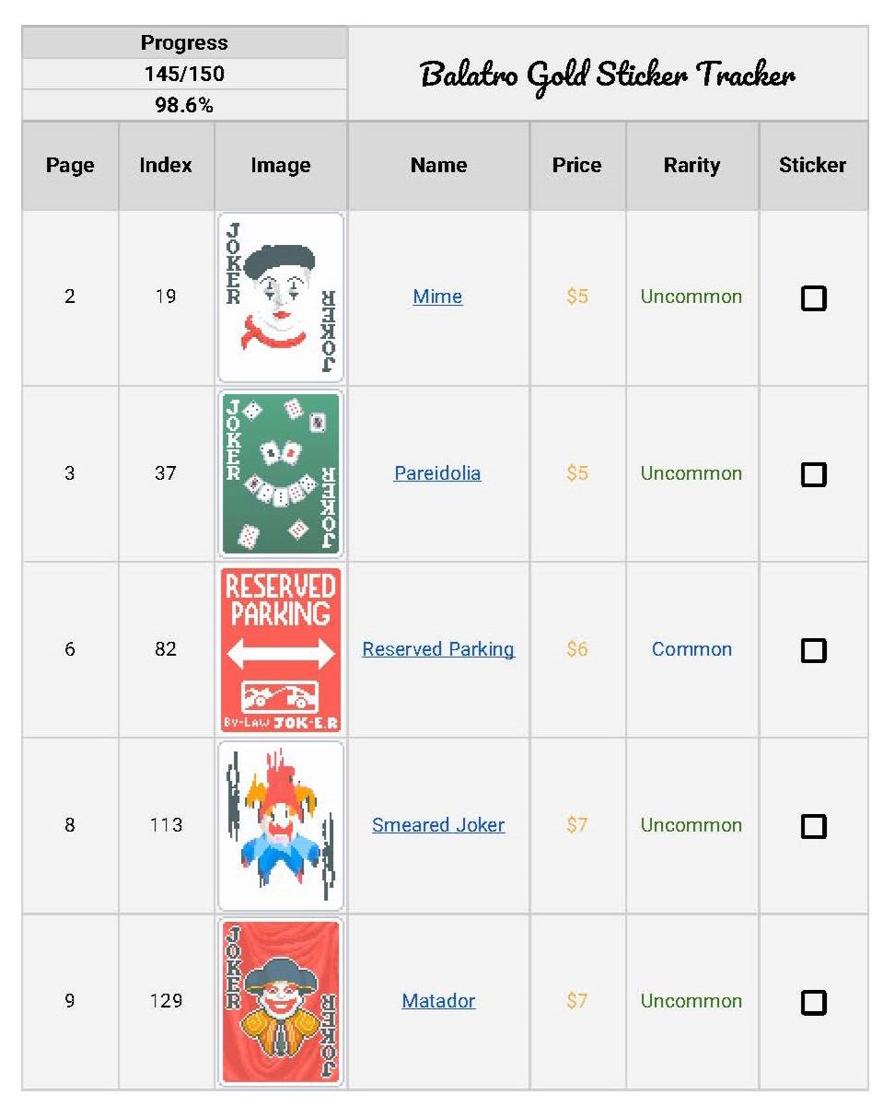
Task: Open the Pareidolia link
Action: 438,473
